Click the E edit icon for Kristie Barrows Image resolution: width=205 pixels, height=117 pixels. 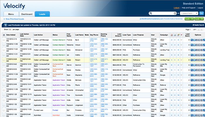[194, 80]
